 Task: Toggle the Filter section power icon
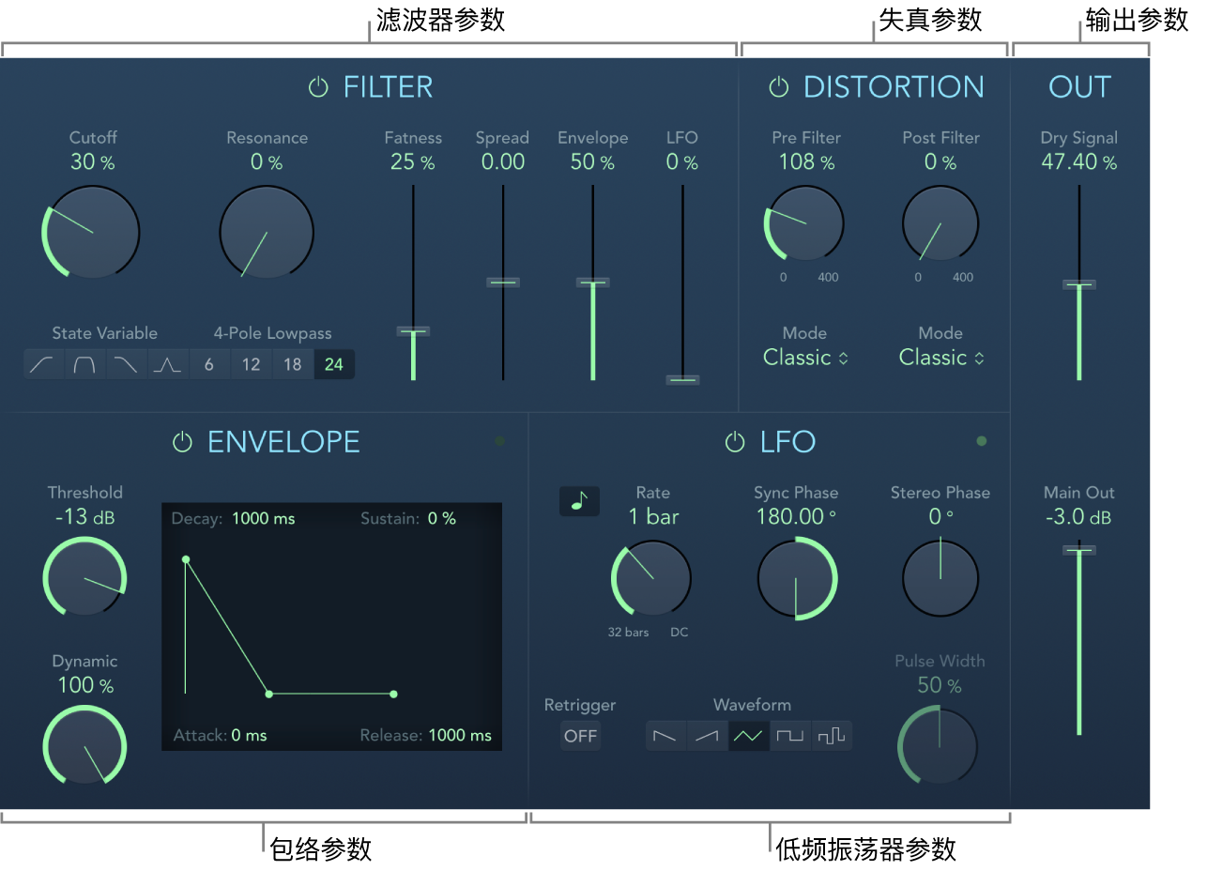coord(318,87)
